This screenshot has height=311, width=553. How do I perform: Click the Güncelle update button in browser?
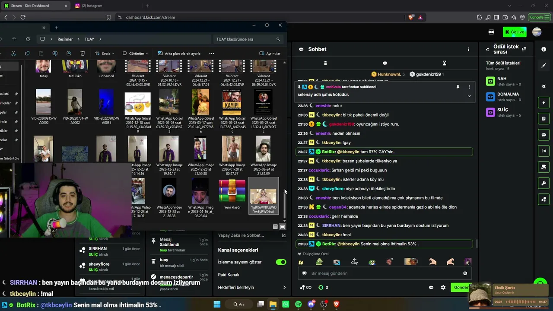(x=539, y=17)
